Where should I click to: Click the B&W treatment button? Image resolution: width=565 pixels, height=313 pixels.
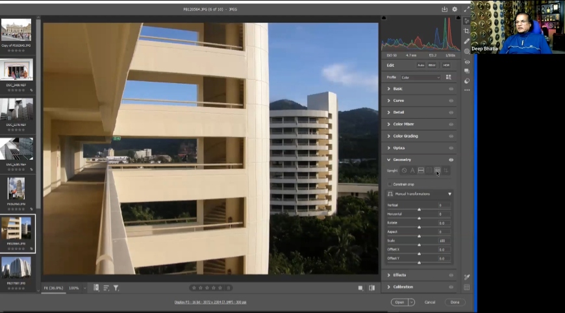pos(432,65)
